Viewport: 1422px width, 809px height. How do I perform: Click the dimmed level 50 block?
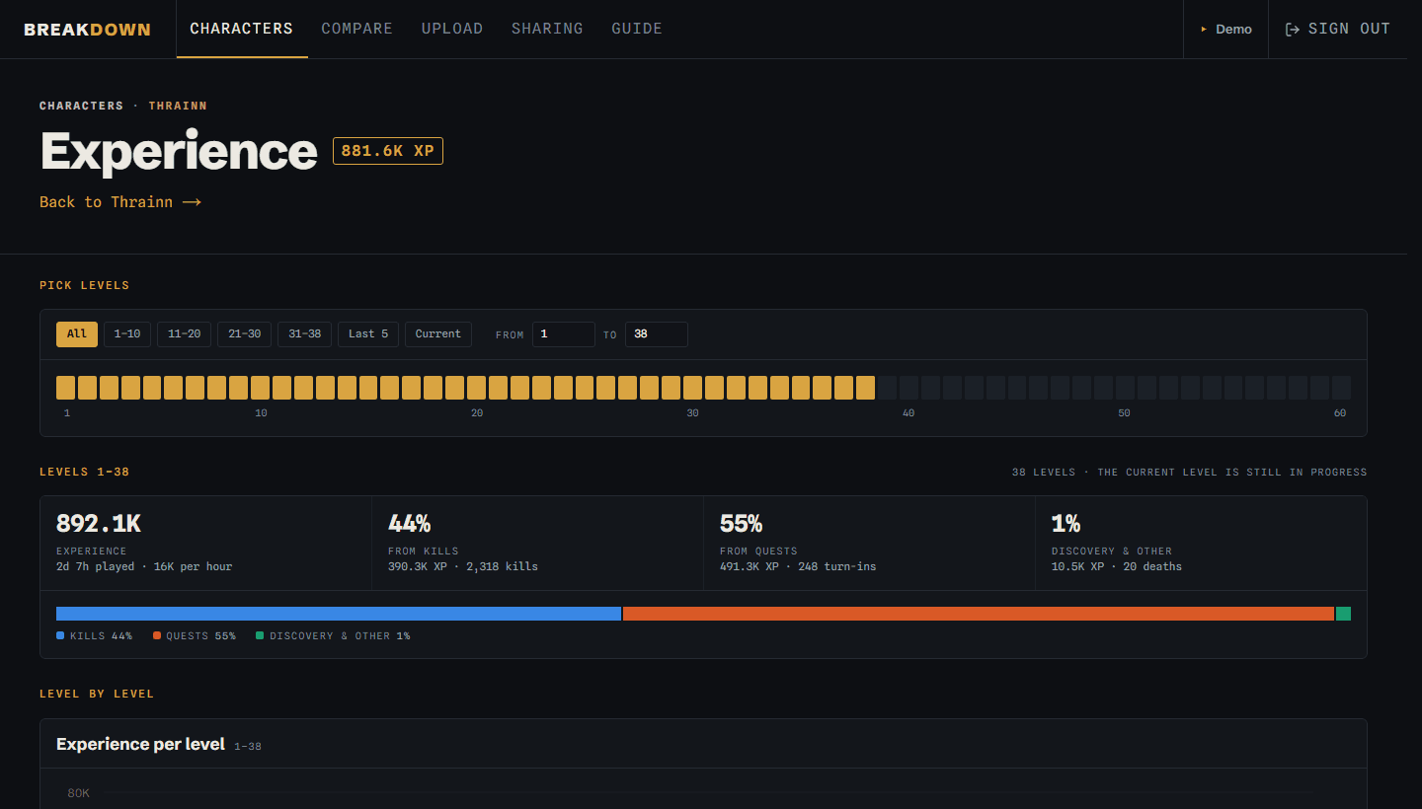tap(1125, 388)
